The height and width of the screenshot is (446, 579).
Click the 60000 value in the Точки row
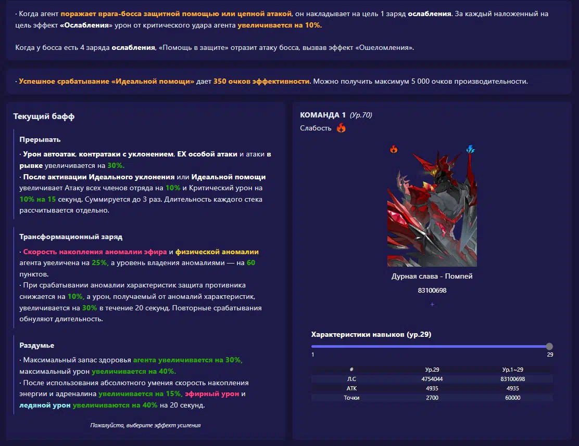[x=512, y=398]
